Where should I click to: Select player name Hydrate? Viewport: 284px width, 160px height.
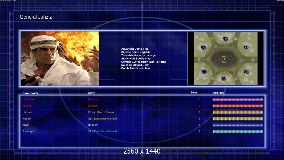click(x=27, y=112)
